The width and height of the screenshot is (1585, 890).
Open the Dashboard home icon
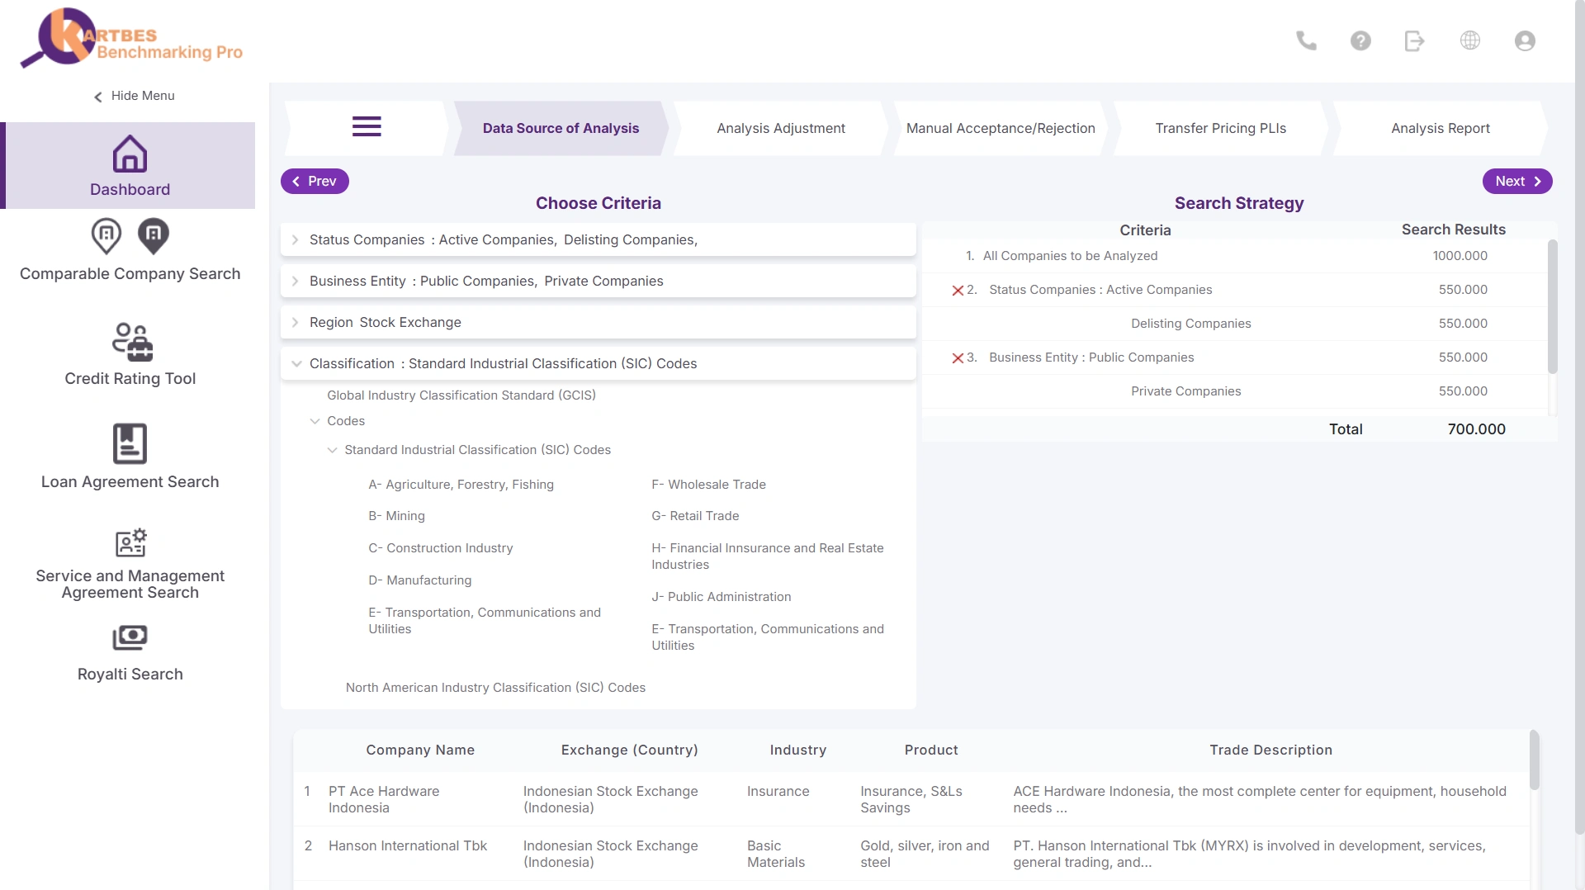(130, 154)
